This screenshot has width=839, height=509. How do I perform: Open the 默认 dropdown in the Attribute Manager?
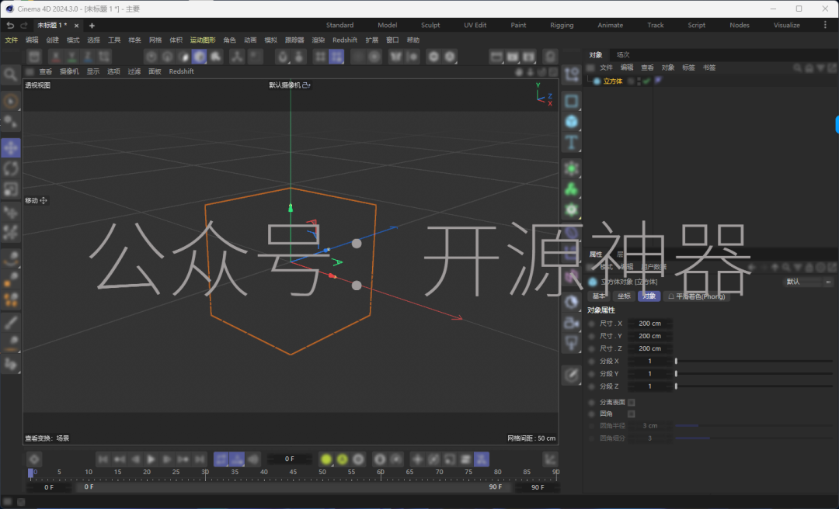coord(809,282)
